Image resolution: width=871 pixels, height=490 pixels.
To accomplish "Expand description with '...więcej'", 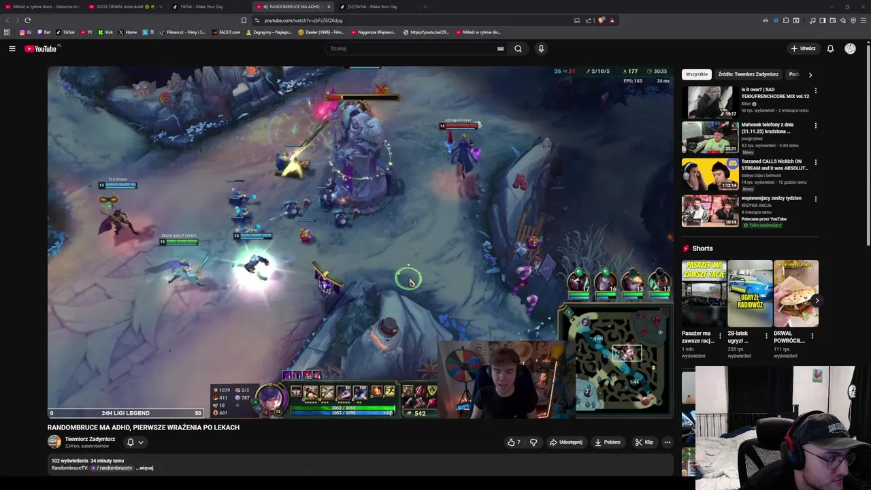I will tap(144, 468).
